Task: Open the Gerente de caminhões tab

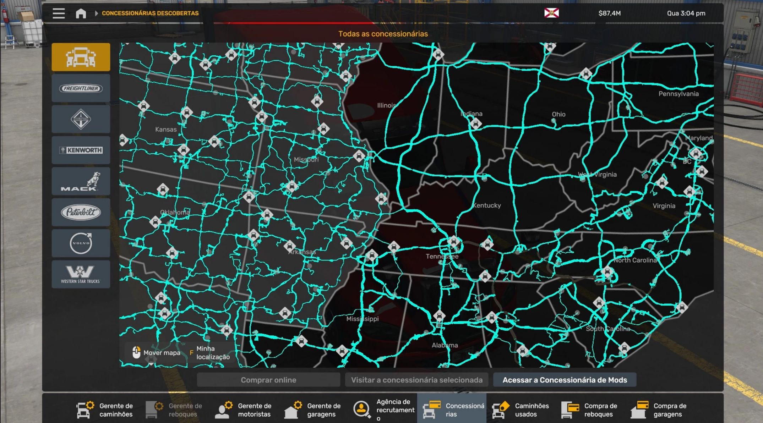Action: click(105, 410)
